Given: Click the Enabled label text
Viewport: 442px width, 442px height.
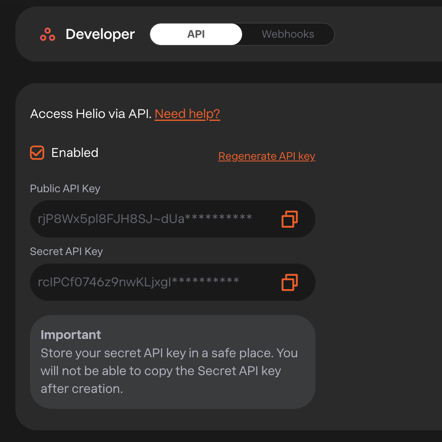Looking at the screenshot, I should coord(75,153).
